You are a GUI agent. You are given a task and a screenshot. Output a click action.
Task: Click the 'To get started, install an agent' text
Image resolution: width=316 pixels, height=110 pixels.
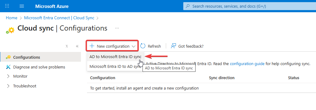click(x=144, y=88)
